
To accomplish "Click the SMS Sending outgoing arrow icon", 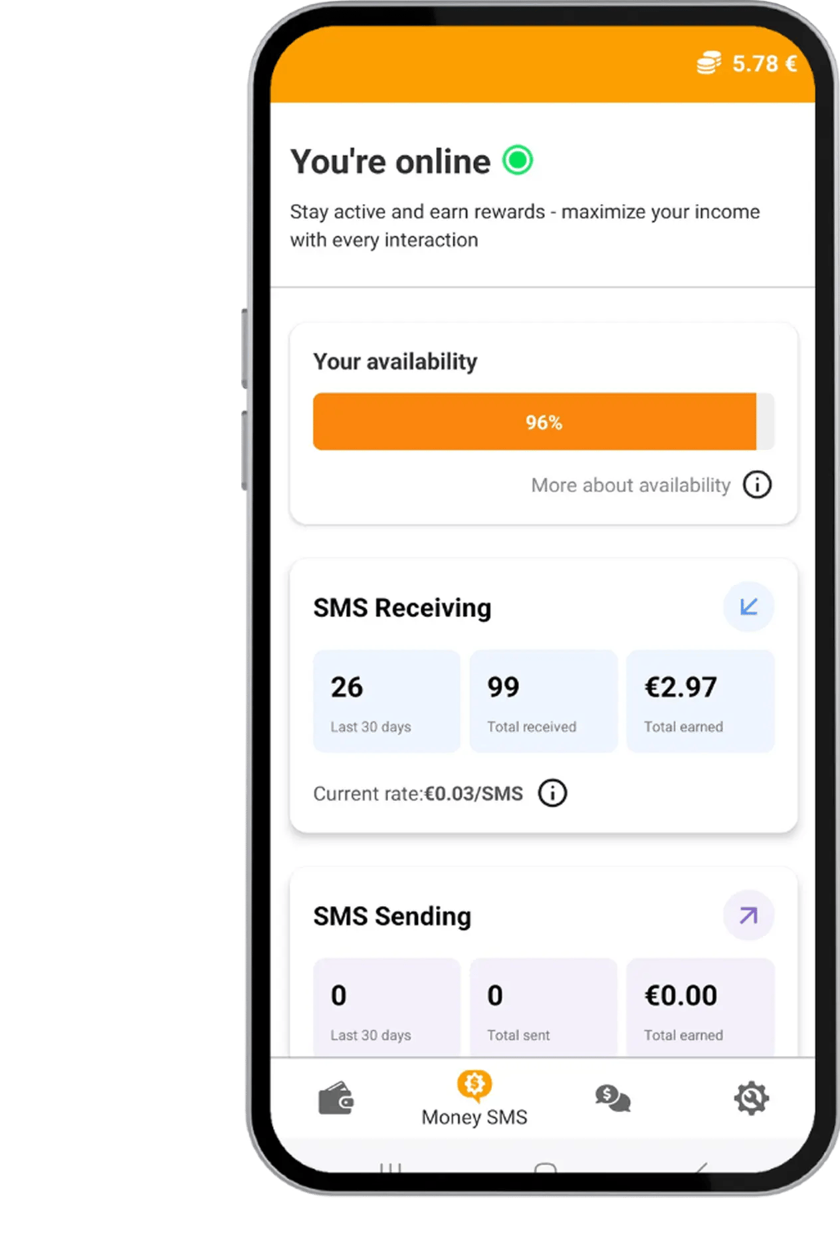I will click(x=749, y=915).
